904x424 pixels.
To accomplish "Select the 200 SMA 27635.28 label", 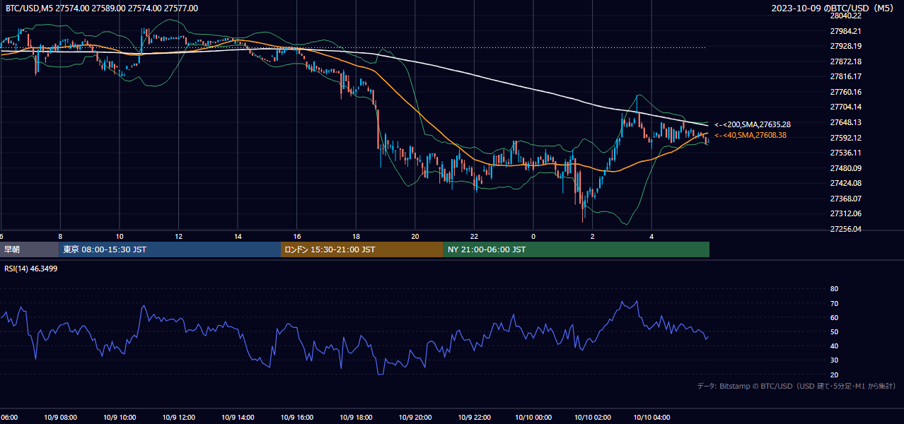I will [753, 124].
